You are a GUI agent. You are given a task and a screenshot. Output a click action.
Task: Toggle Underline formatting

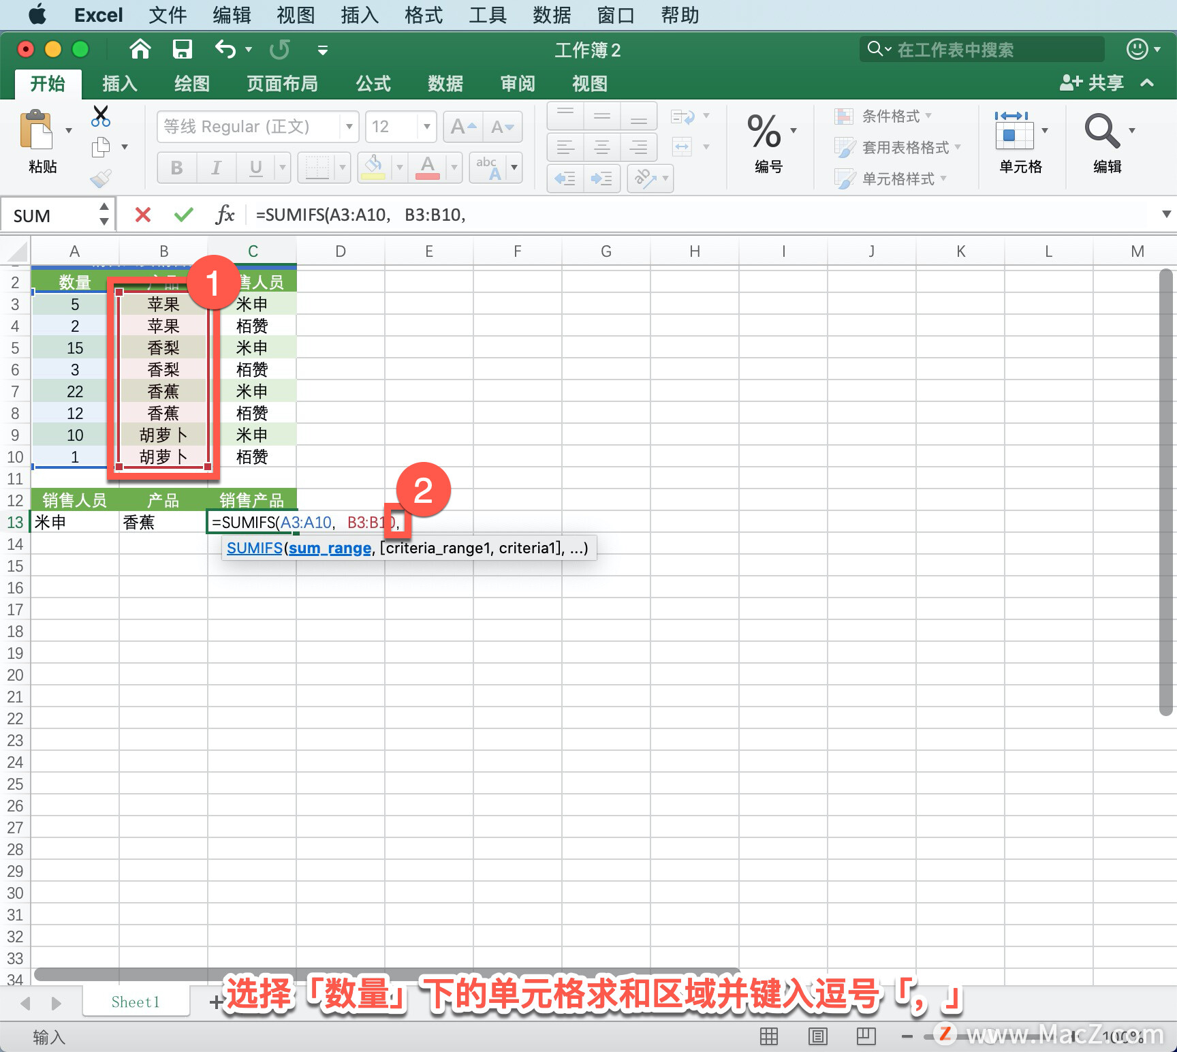pyautogui.click(x=256, y=168)
